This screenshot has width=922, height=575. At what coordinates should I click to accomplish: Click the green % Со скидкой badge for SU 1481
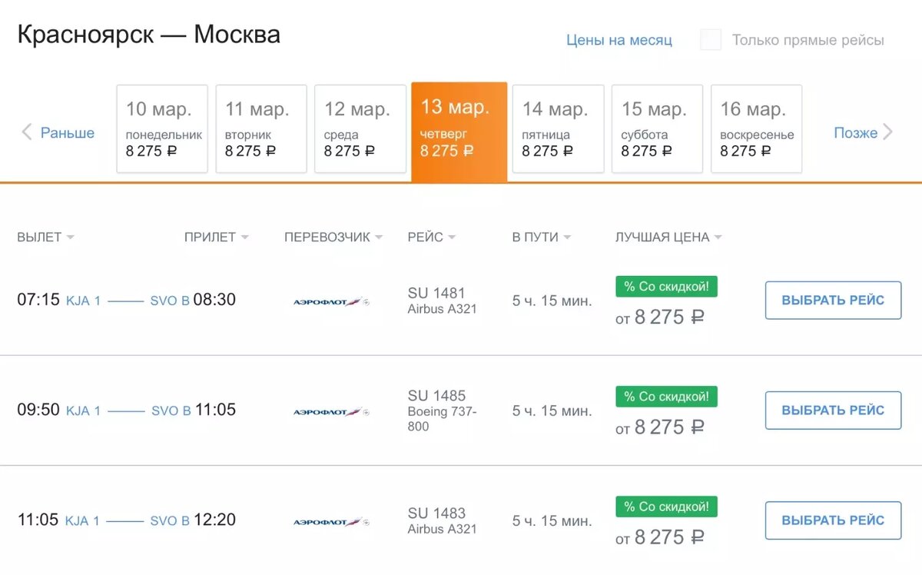coord(666,286)
